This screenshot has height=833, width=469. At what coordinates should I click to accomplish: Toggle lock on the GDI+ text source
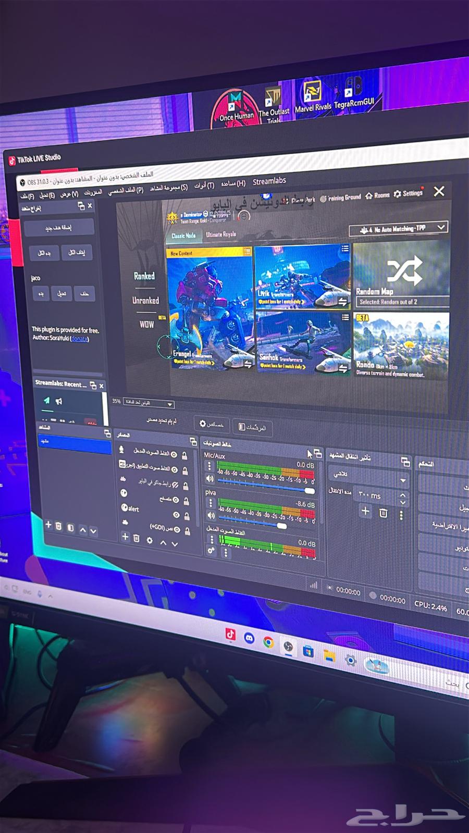tap(187, 531)
